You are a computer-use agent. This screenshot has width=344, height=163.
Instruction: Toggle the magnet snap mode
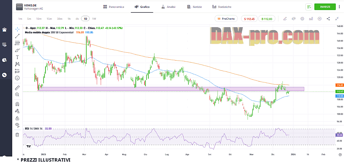17,104
